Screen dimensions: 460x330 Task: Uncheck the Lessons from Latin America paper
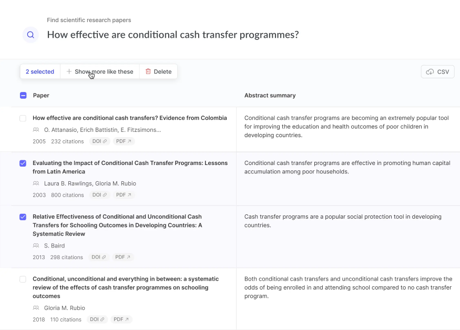pyautogui.click(x=23, y=163)
